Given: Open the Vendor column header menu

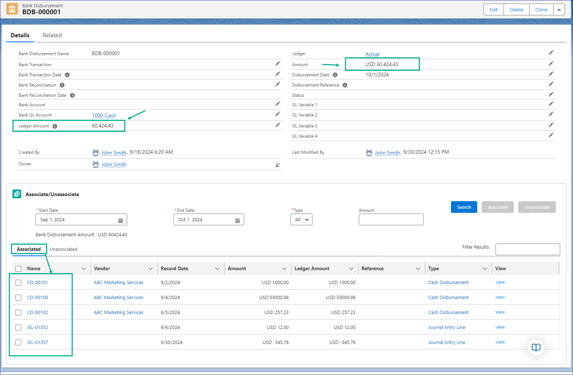Looking at the screenshot, I should (151, 269).
